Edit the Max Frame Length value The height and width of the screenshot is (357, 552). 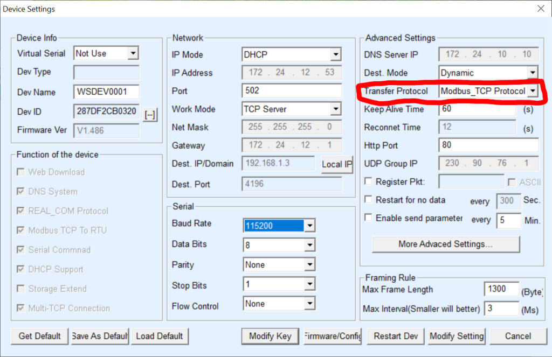(x=501, y=289)
